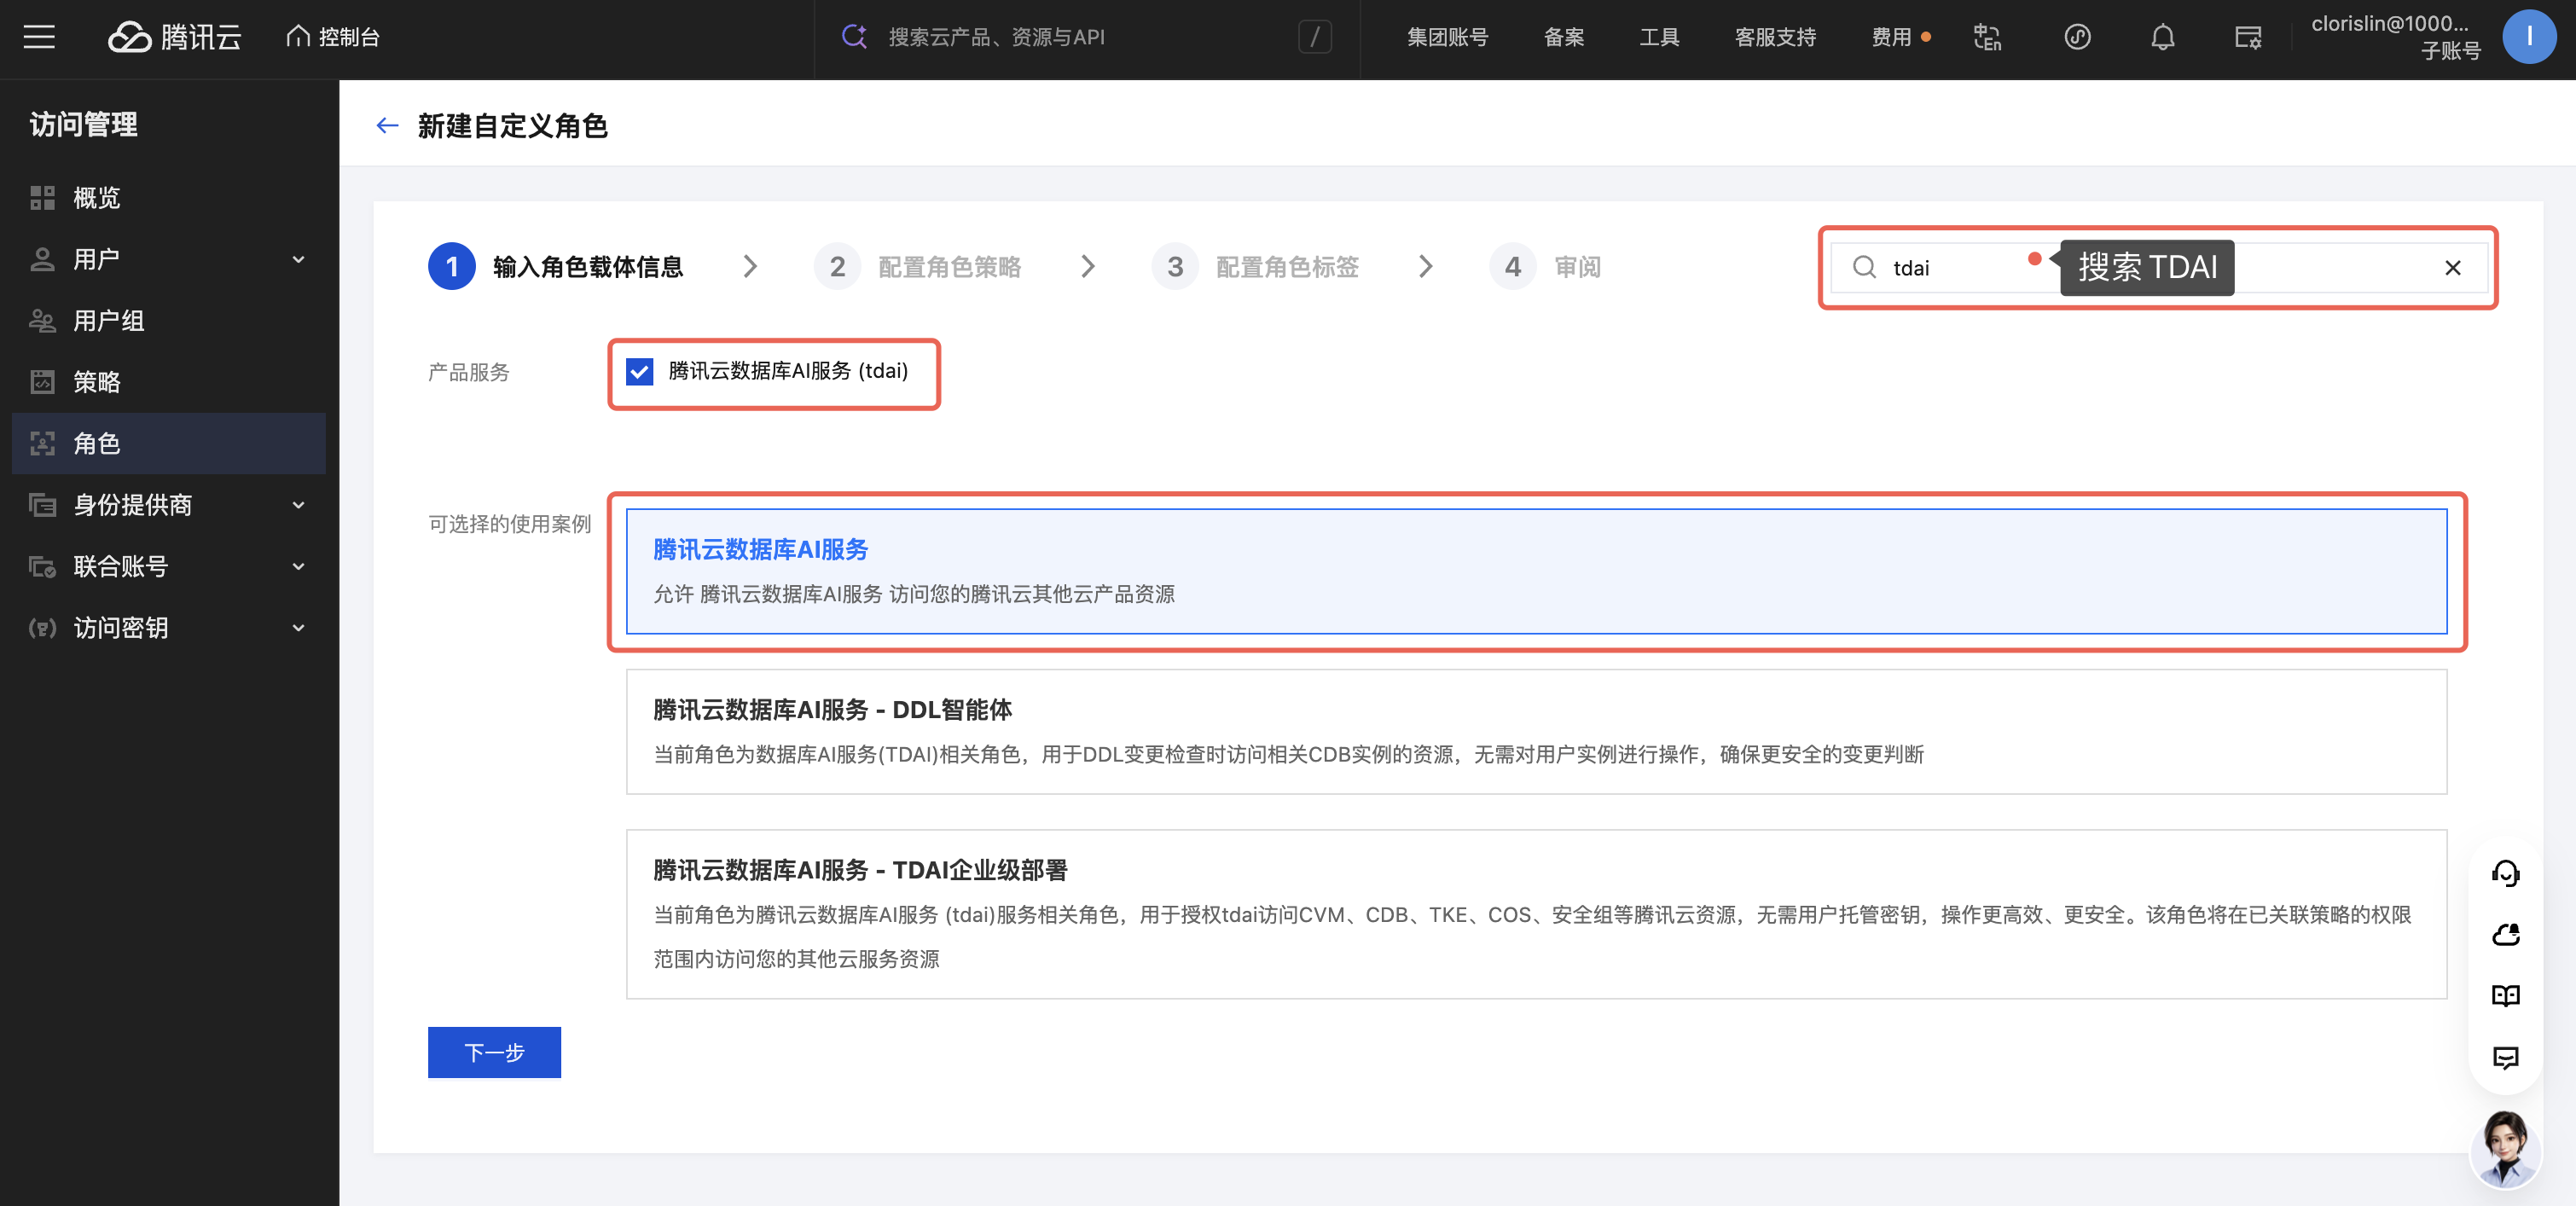The width and height of the screenshot is (2576, 1206).
Task: Click the Tencent Cloud logo
Action: (x=175, y=37)
